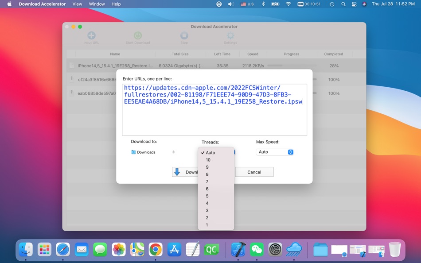Open the Download to Downloads folder popup
The height and width of the screenshot is (263, 421).
[153, 152]
